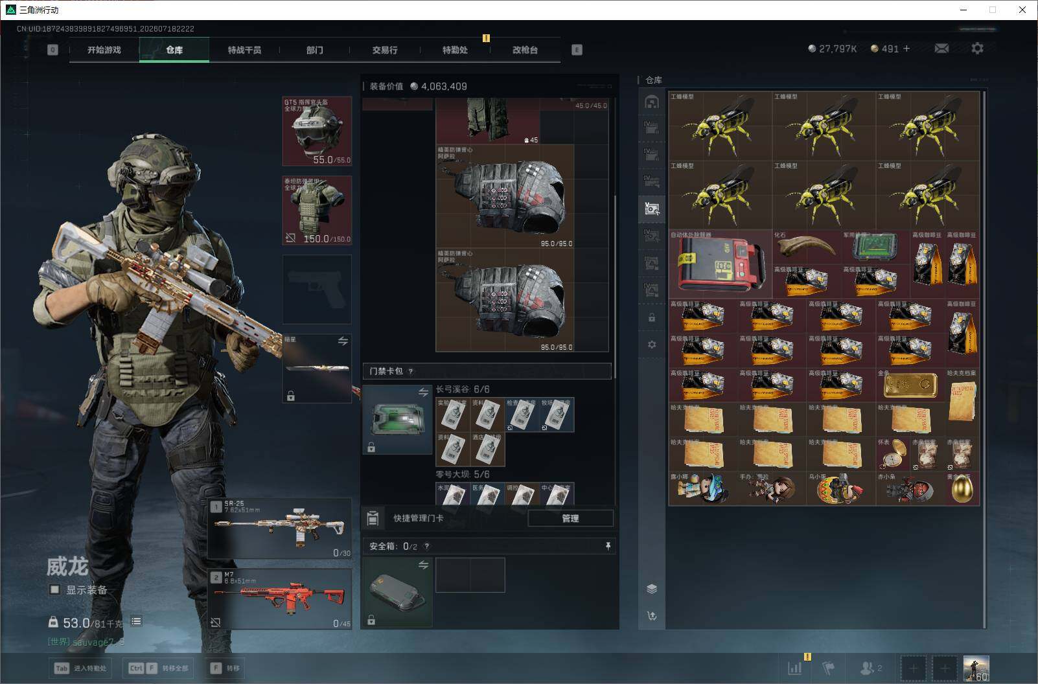Open the 部门 tab

pyautogui.click(x=314, y=50)
